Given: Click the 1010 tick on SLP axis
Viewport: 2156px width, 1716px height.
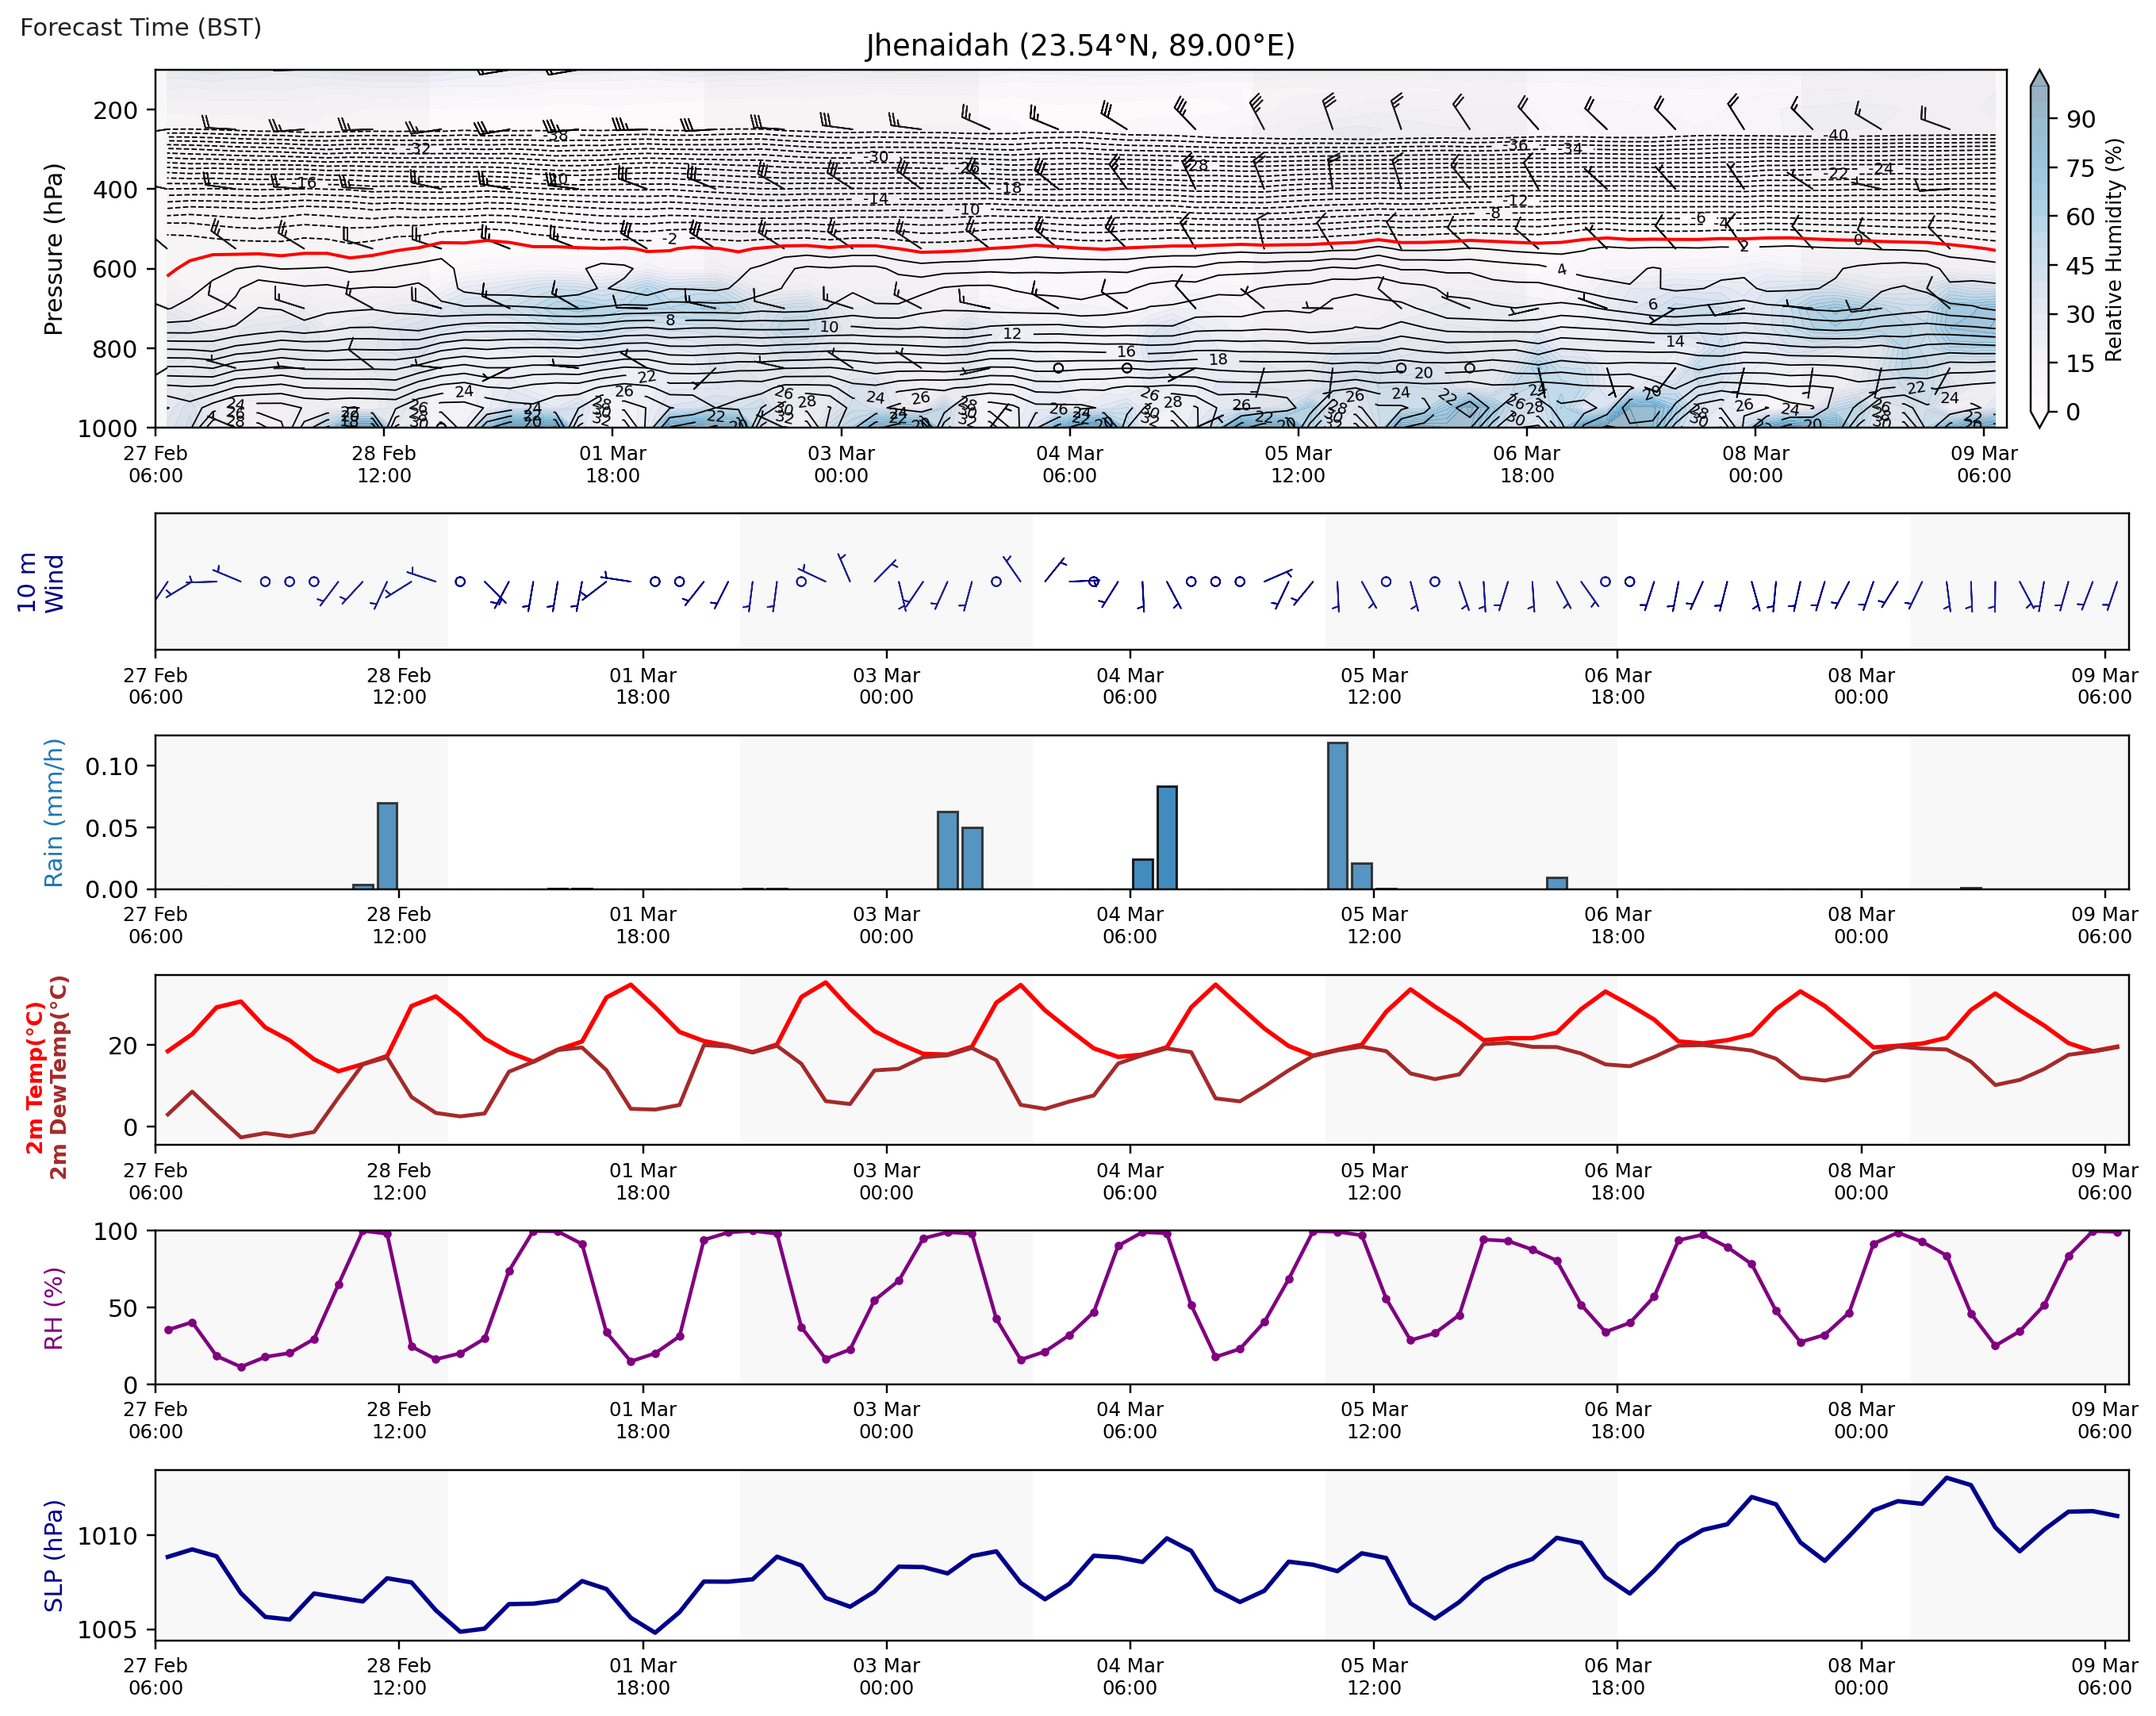Looking at the screenshot, I should (107, 1536).
